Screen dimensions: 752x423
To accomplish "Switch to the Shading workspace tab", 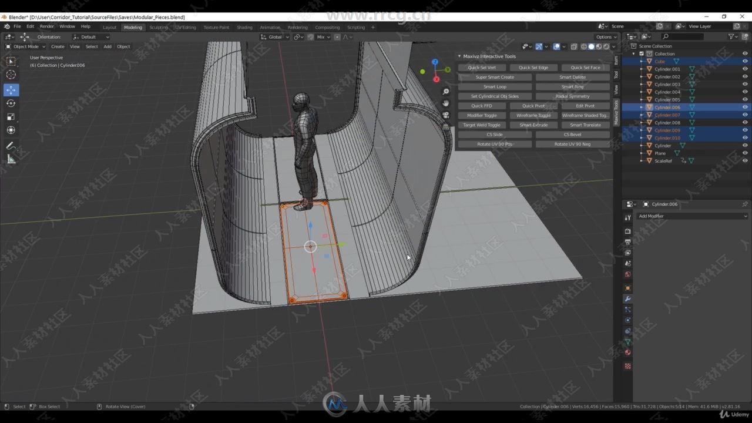I will (x=244, y=27).
